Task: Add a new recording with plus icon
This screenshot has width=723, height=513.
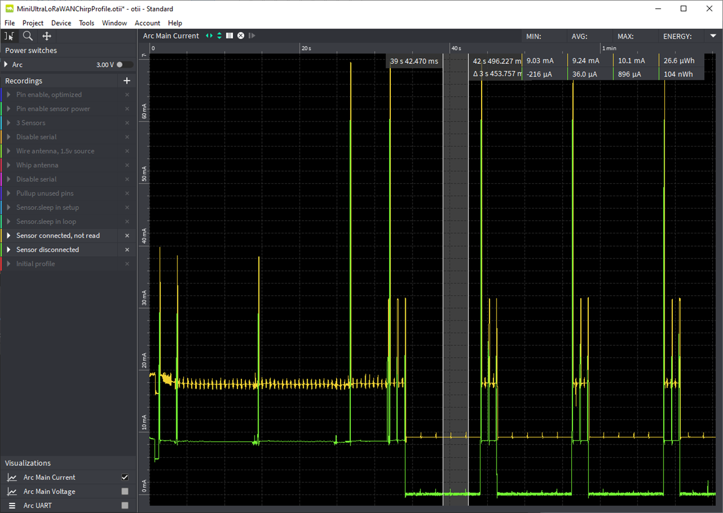Action: 127,81
